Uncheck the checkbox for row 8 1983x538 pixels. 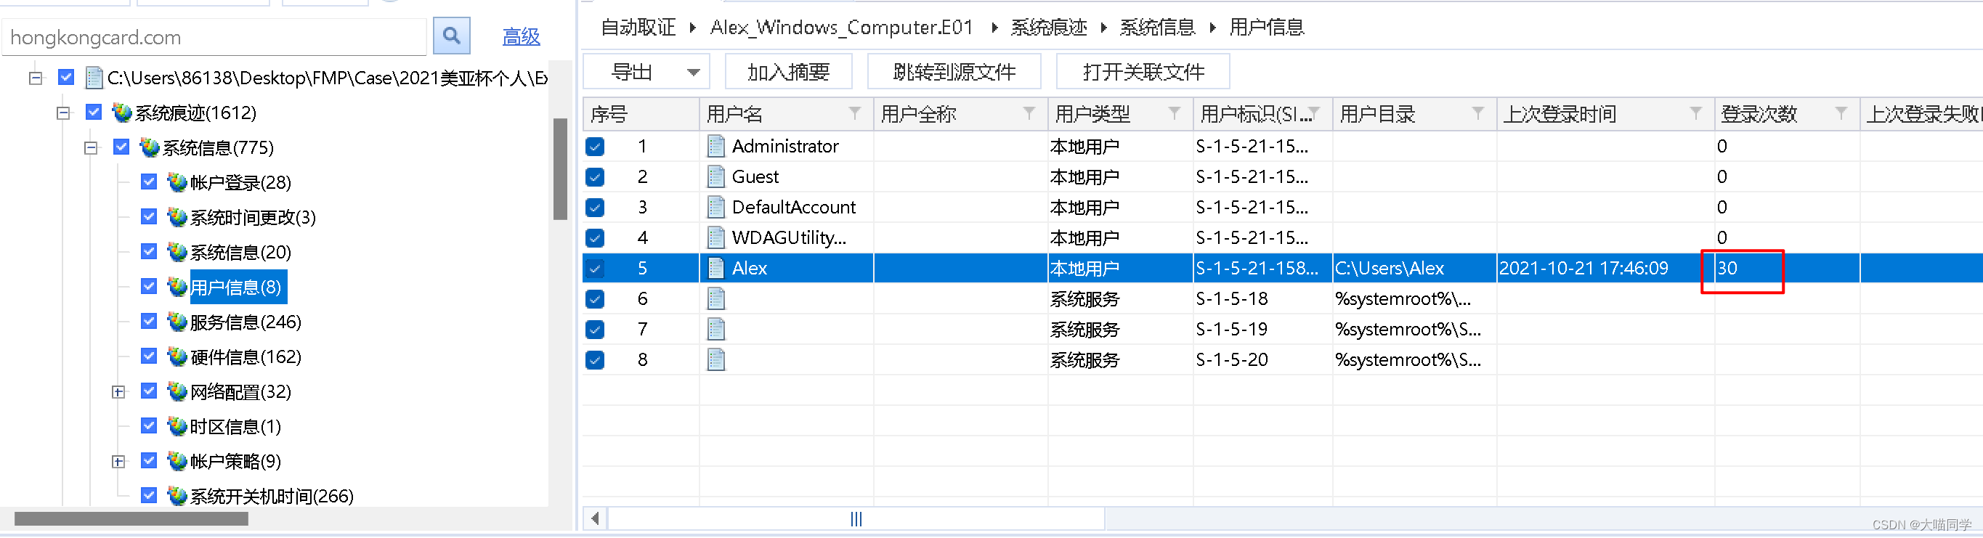click(595, 360)
